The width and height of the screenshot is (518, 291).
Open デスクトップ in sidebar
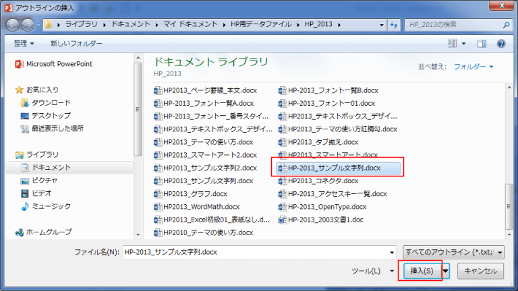point(46,115)
